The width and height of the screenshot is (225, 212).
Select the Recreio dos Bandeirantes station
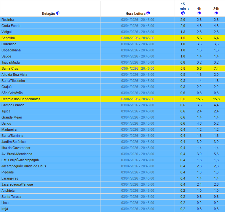[21, 99]
